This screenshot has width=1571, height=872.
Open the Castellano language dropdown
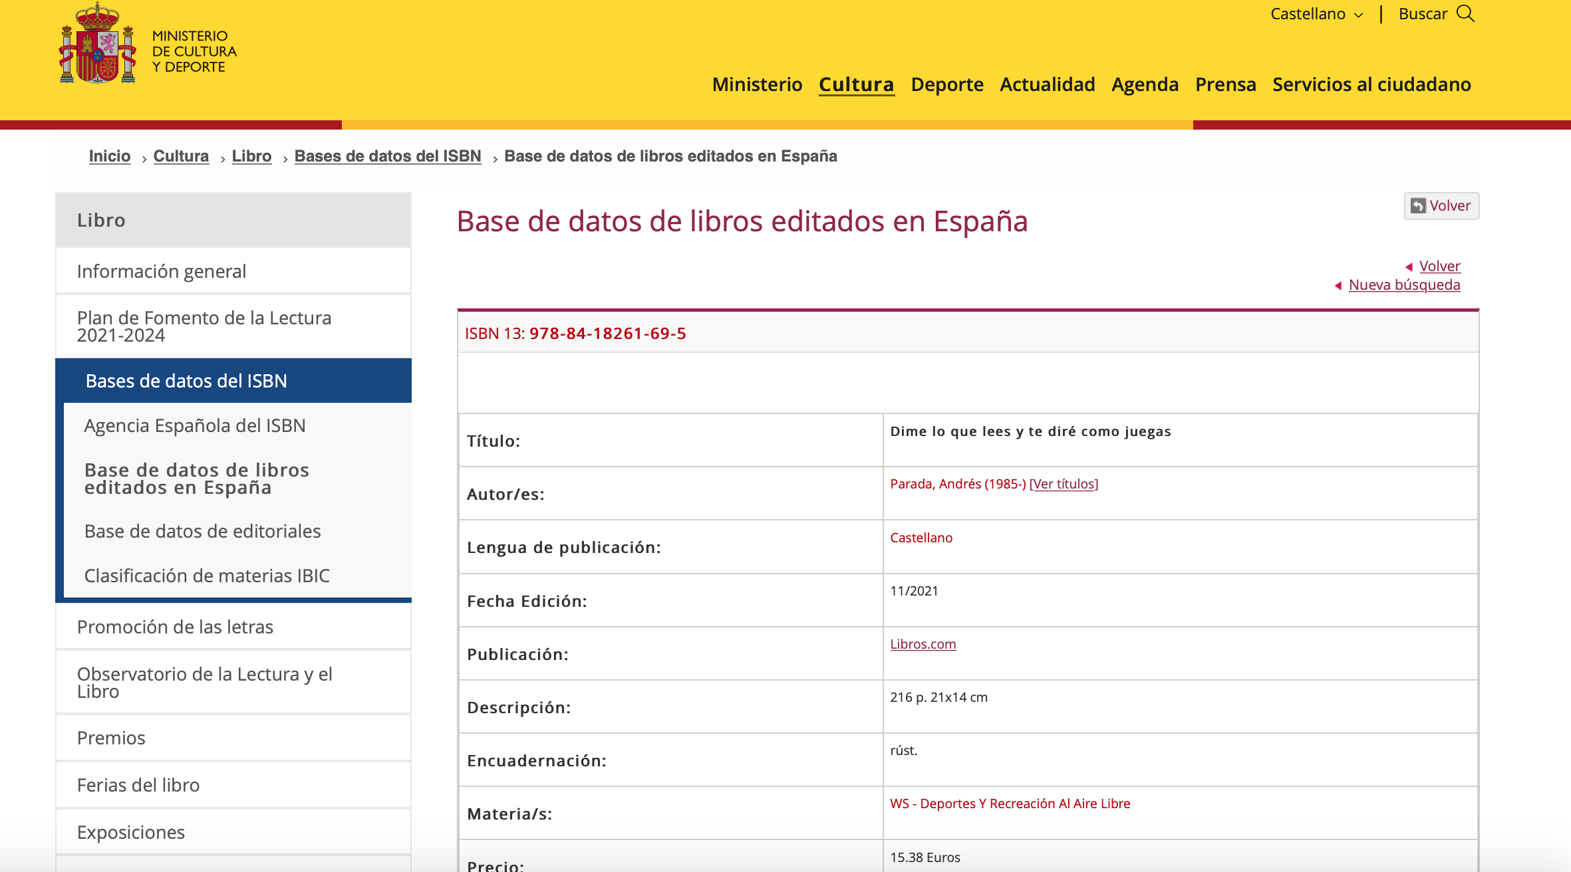(x=1316, y=14)
